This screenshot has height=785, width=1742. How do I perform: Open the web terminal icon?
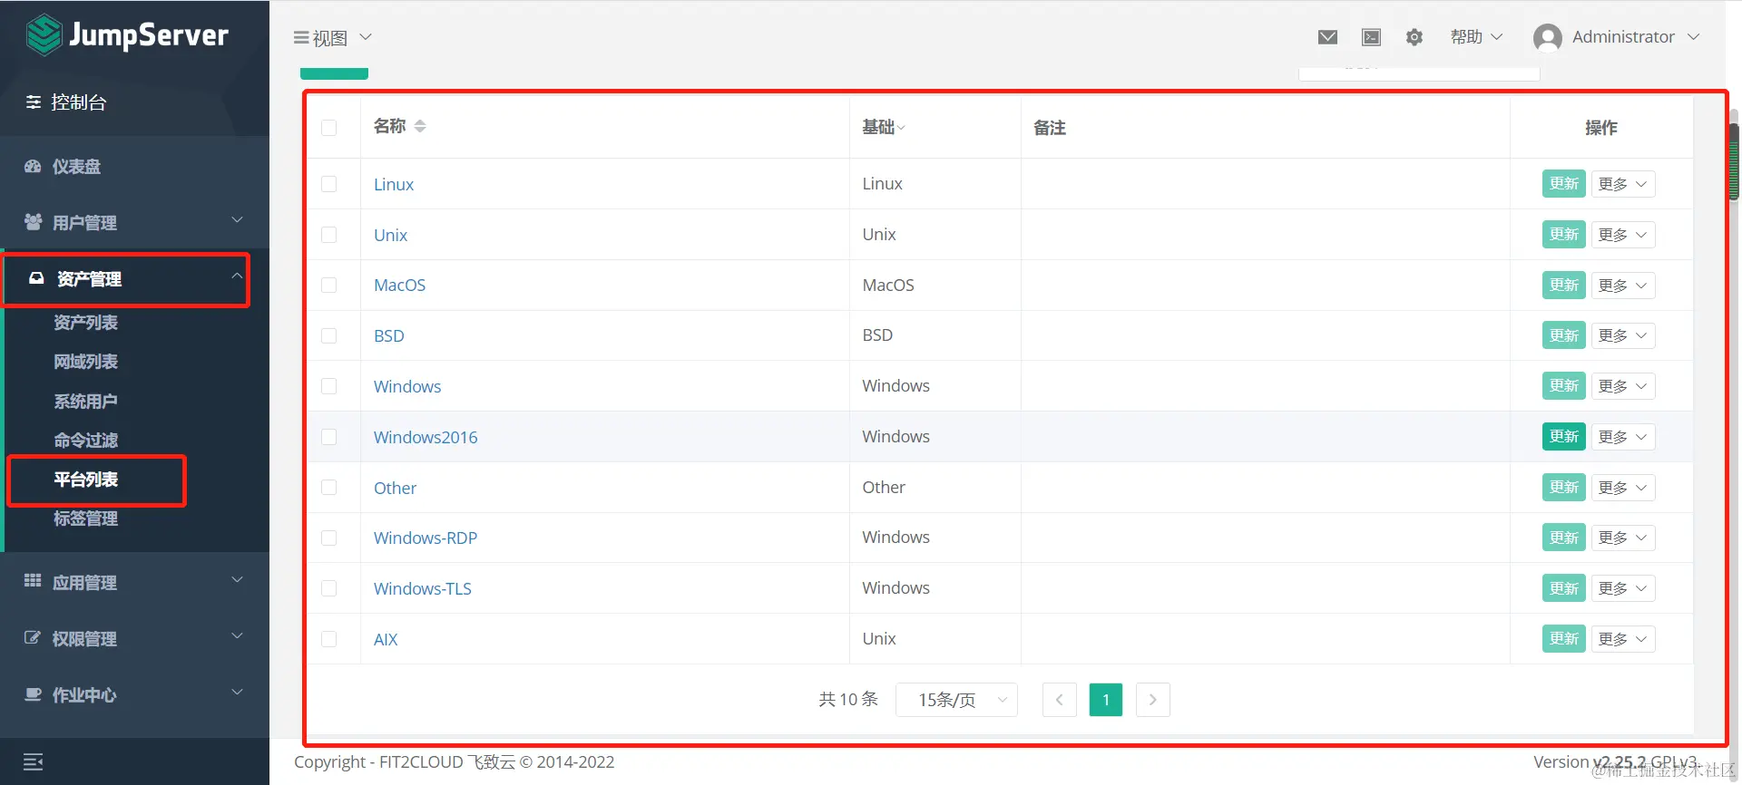tap(1371, 37)
